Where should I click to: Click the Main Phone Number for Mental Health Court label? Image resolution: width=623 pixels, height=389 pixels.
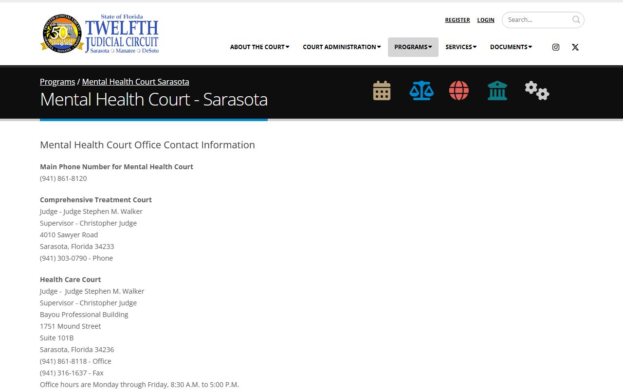click(117, 167)
